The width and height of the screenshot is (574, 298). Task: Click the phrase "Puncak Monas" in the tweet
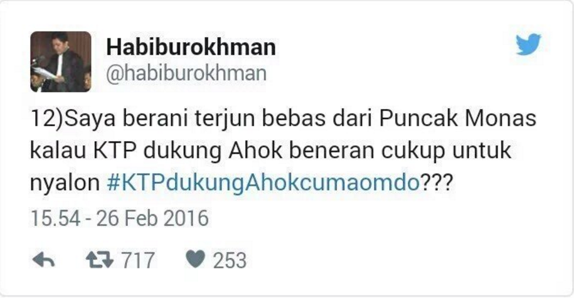[x=457, y=118]
